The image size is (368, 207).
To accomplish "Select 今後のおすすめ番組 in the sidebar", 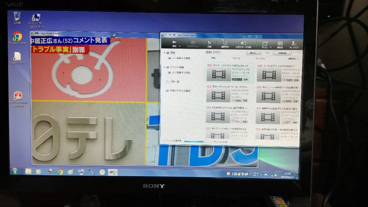I will [179, 91].
